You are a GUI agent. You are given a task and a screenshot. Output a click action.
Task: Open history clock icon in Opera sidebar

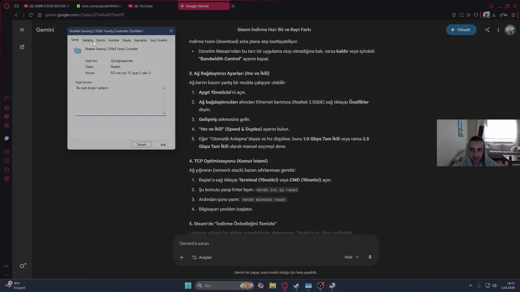point(6,161)
